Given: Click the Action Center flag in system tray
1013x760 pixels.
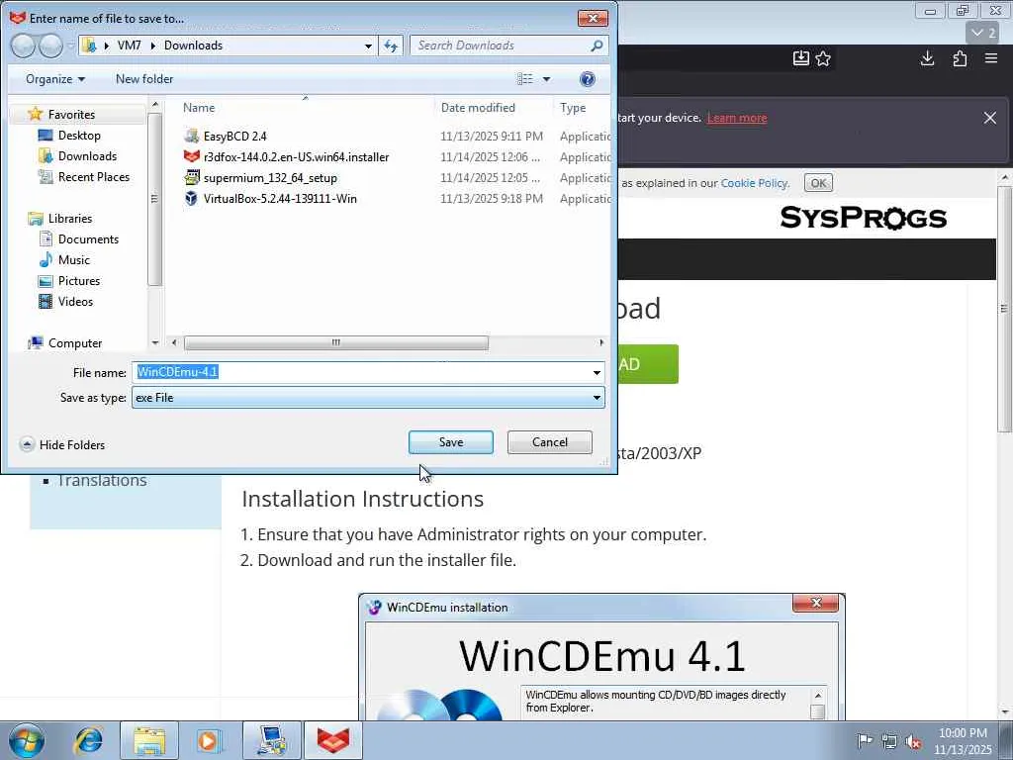Looking at the screenshot, I should [x=865, y=741].
